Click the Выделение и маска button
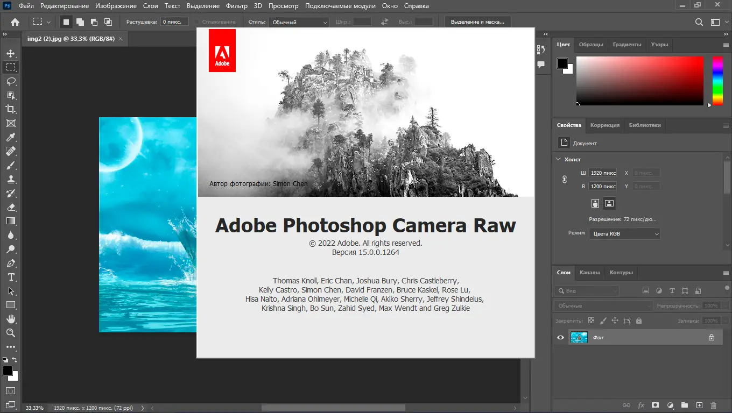Image resolution: width=732 pixels, height=413 pixels. pyautogui.click(x=477, y=22)
